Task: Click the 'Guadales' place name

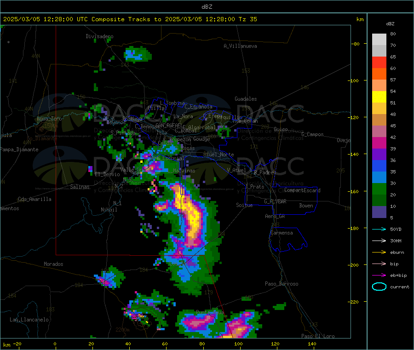Action: click(x=246, y=99)
